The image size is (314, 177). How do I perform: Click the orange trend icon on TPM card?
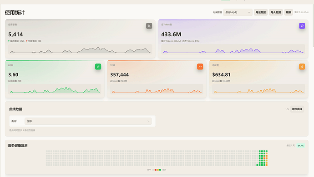click(200, 67)
